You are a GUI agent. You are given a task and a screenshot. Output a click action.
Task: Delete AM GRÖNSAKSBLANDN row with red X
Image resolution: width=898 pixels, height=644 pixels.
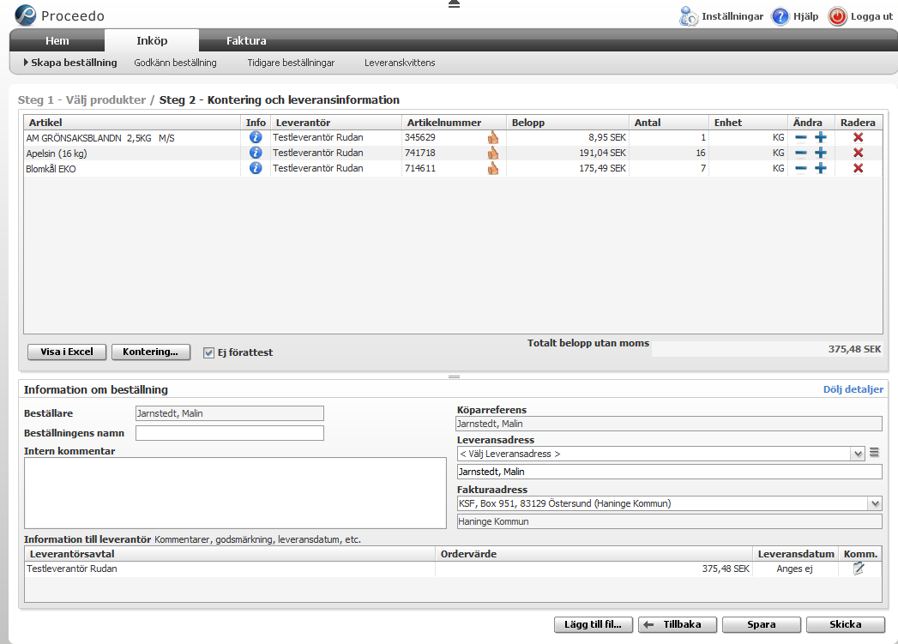coord(858,137)
